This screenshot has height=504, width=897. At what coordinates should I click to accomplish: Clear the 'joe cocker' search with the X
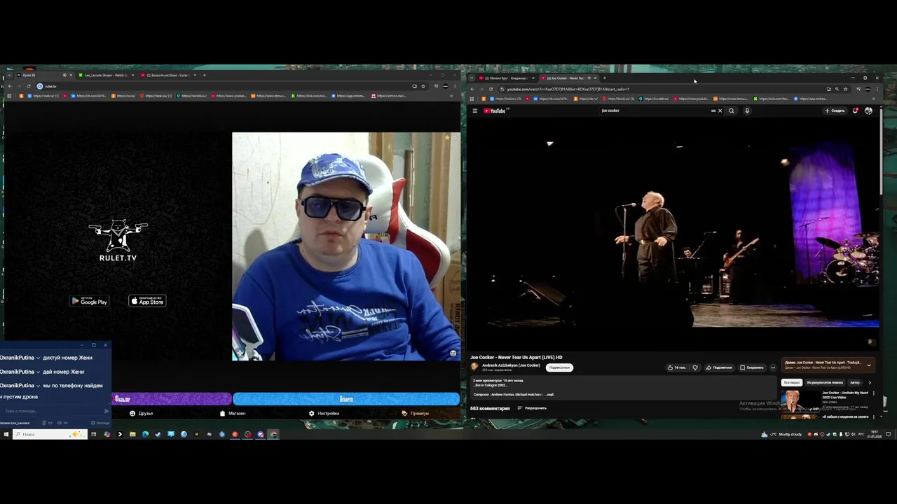point(720,111)
